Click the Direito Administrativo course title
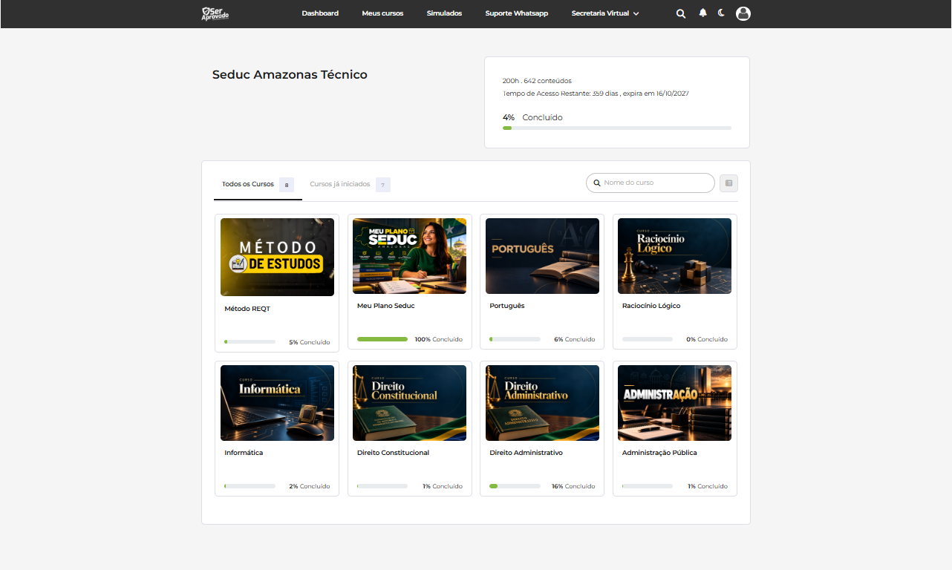Viewport: 952px width, 570px height. 526,453
